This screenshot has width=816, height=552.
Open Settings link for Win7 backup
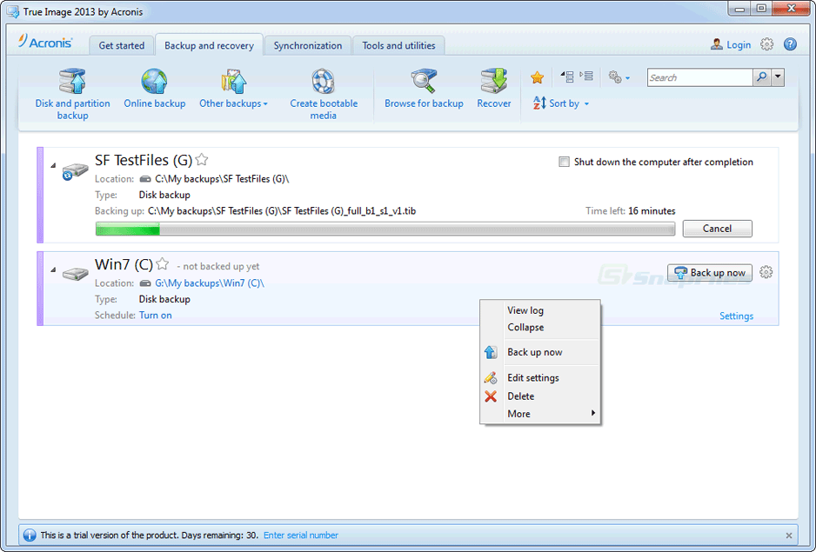[x=736, y=316]
